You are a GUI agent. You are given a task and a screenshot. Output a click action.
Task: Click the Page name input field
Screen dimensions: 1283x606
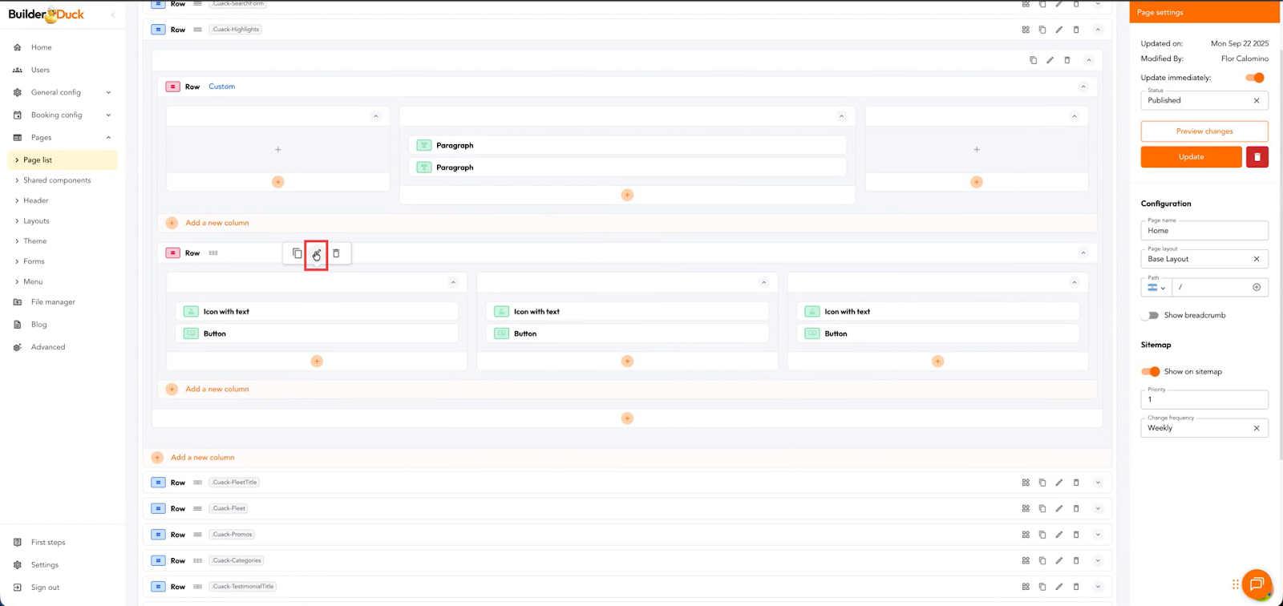click(1204, 231)
